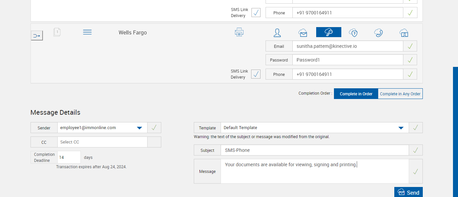Click the printer icon in Wells Fargo row
This screenshot has height=197, width=458.
239,32
